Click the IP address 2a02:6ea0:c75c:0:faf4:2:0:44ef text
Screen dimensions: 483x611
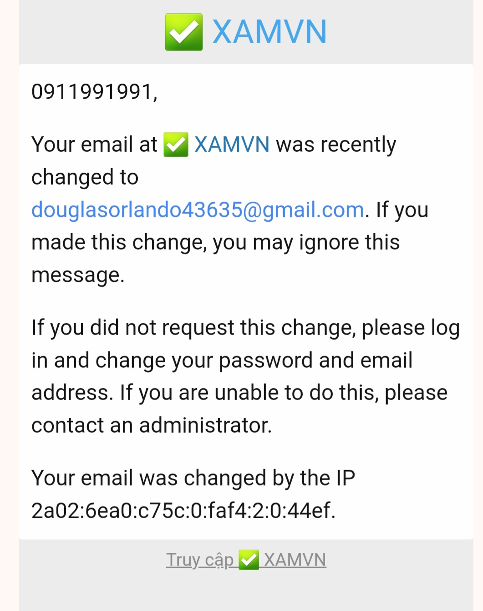pyautogui.click(x=183, y=511)
